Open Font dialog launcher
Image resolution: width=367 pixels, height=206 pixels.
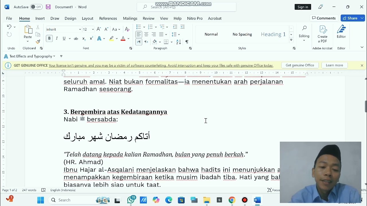[x=131, y=48]
